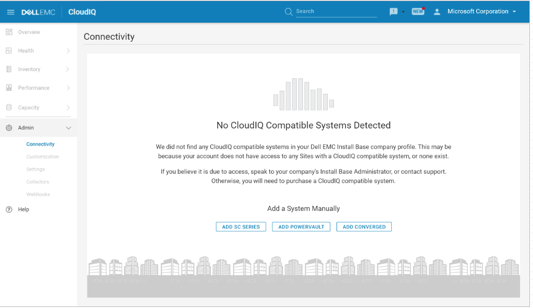Select the Webhooks admin entry
The height and width of the screenshot is (308, 533).
pos(38,194)
